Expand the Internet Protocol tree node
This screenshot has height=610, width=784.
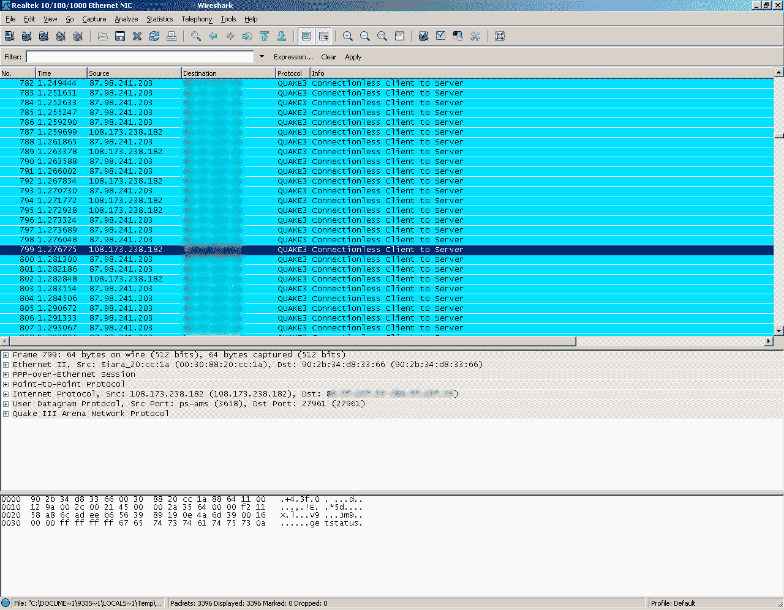coord(6,394)
